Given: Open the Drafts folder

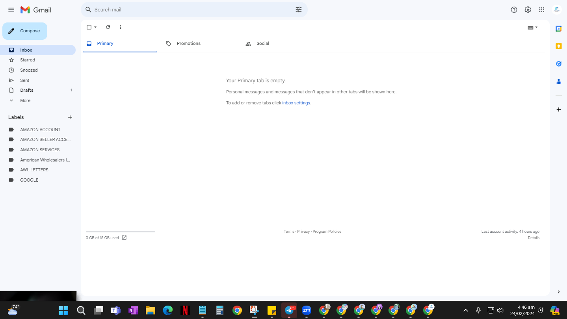Looking at the screenshot, I should [38, 90].
